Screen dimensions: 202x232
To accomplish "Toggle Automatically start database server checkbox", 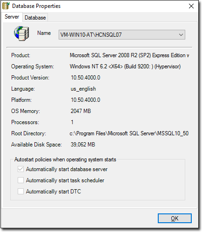I will point(20,169).
